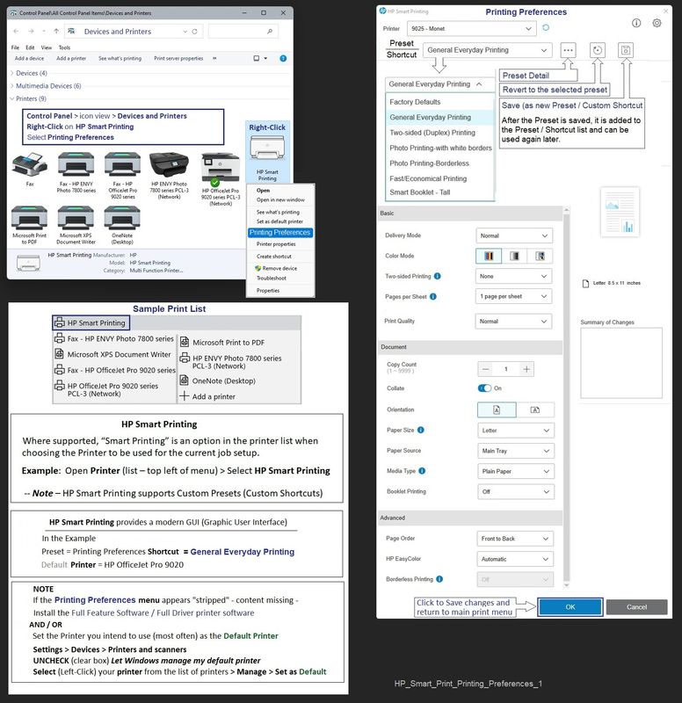Screen dimensions: 682x703
Task: Open the Printer 9025 - Monet dropdown
Action: 472,29
